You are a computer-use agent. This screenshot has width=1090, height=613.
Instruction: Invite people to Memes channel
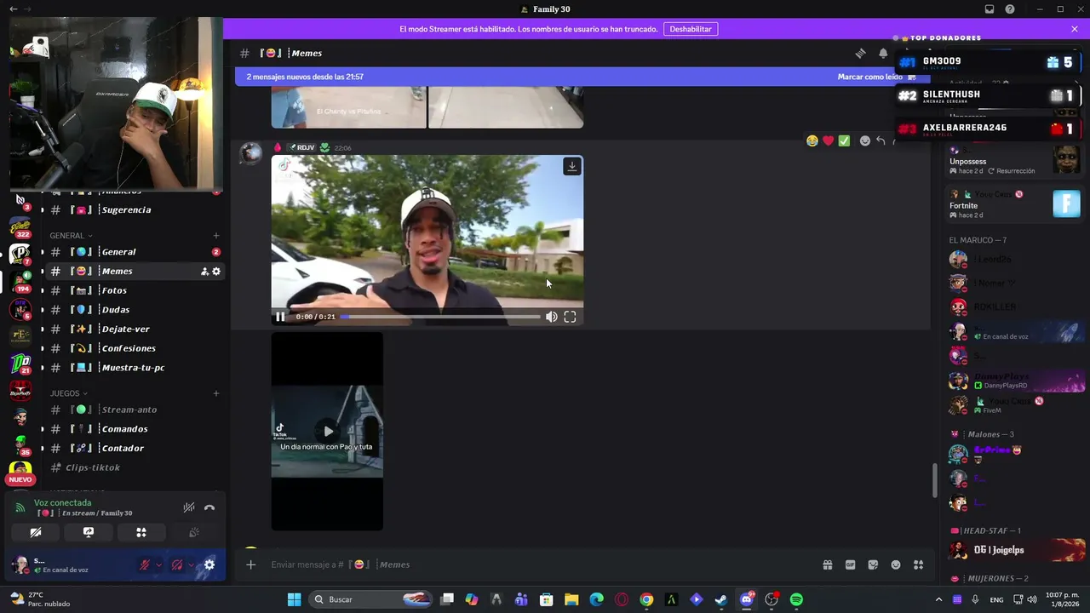tap(204, 272)
